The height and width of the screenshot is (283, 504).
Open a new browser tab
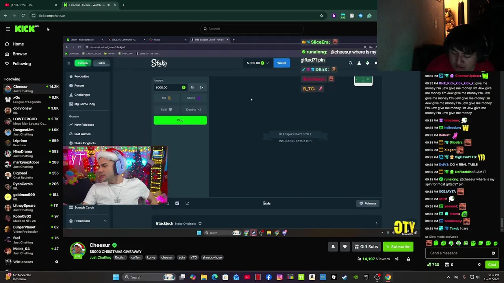(123, 5)
